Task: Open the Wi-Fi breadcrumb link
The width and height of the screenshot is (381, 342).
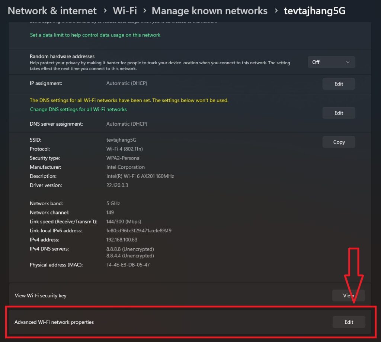Action: tap(125, 11)
